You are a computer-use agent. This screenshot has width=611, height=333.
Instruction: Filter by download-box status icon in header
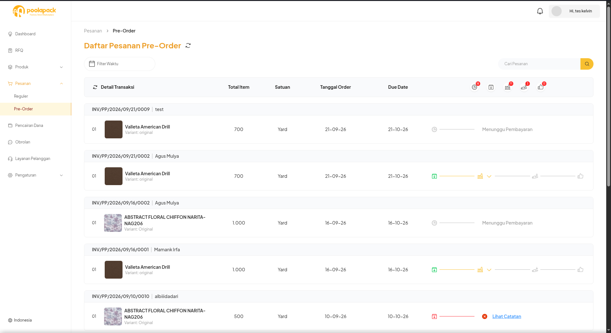(491, 87)
